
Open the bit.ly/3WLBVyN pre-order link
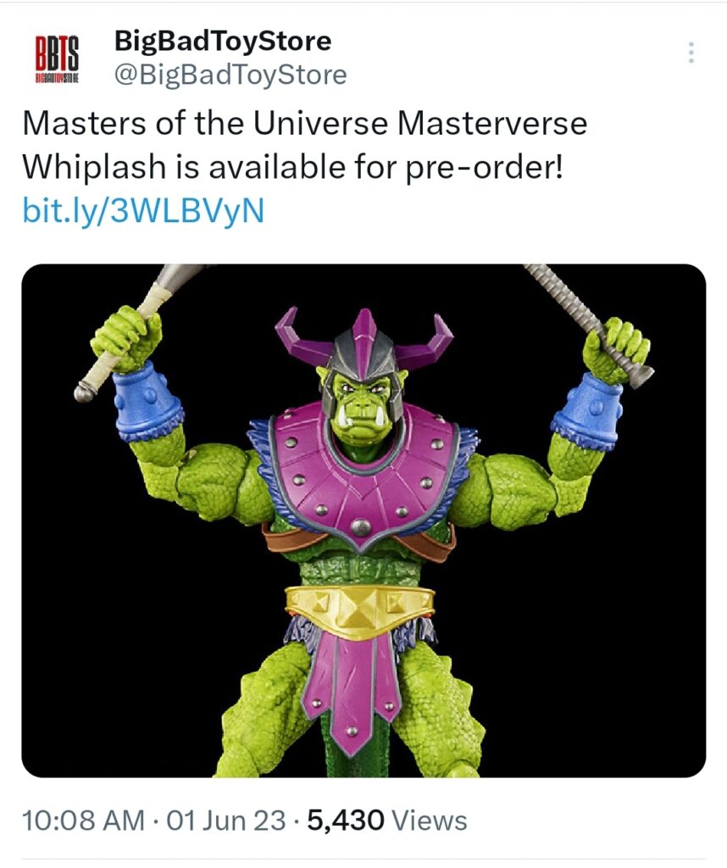click(x=143, y=210)
